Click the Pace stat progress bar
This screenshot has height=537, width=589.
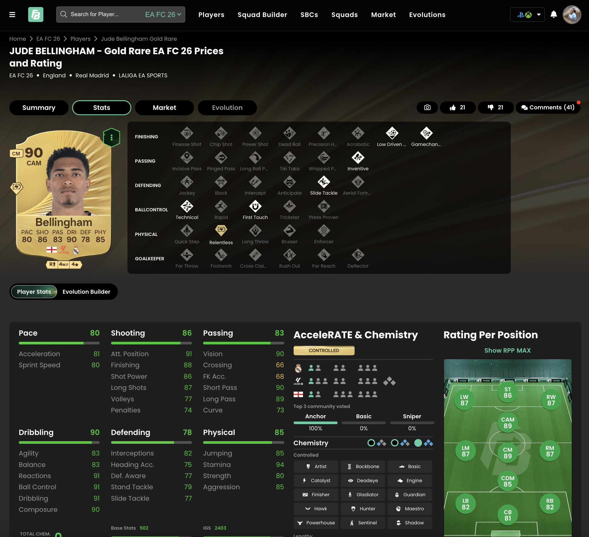click(59, 343)
